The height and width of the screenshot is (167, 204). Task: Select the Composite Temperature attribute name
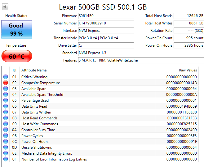click(x=41, y=83)
